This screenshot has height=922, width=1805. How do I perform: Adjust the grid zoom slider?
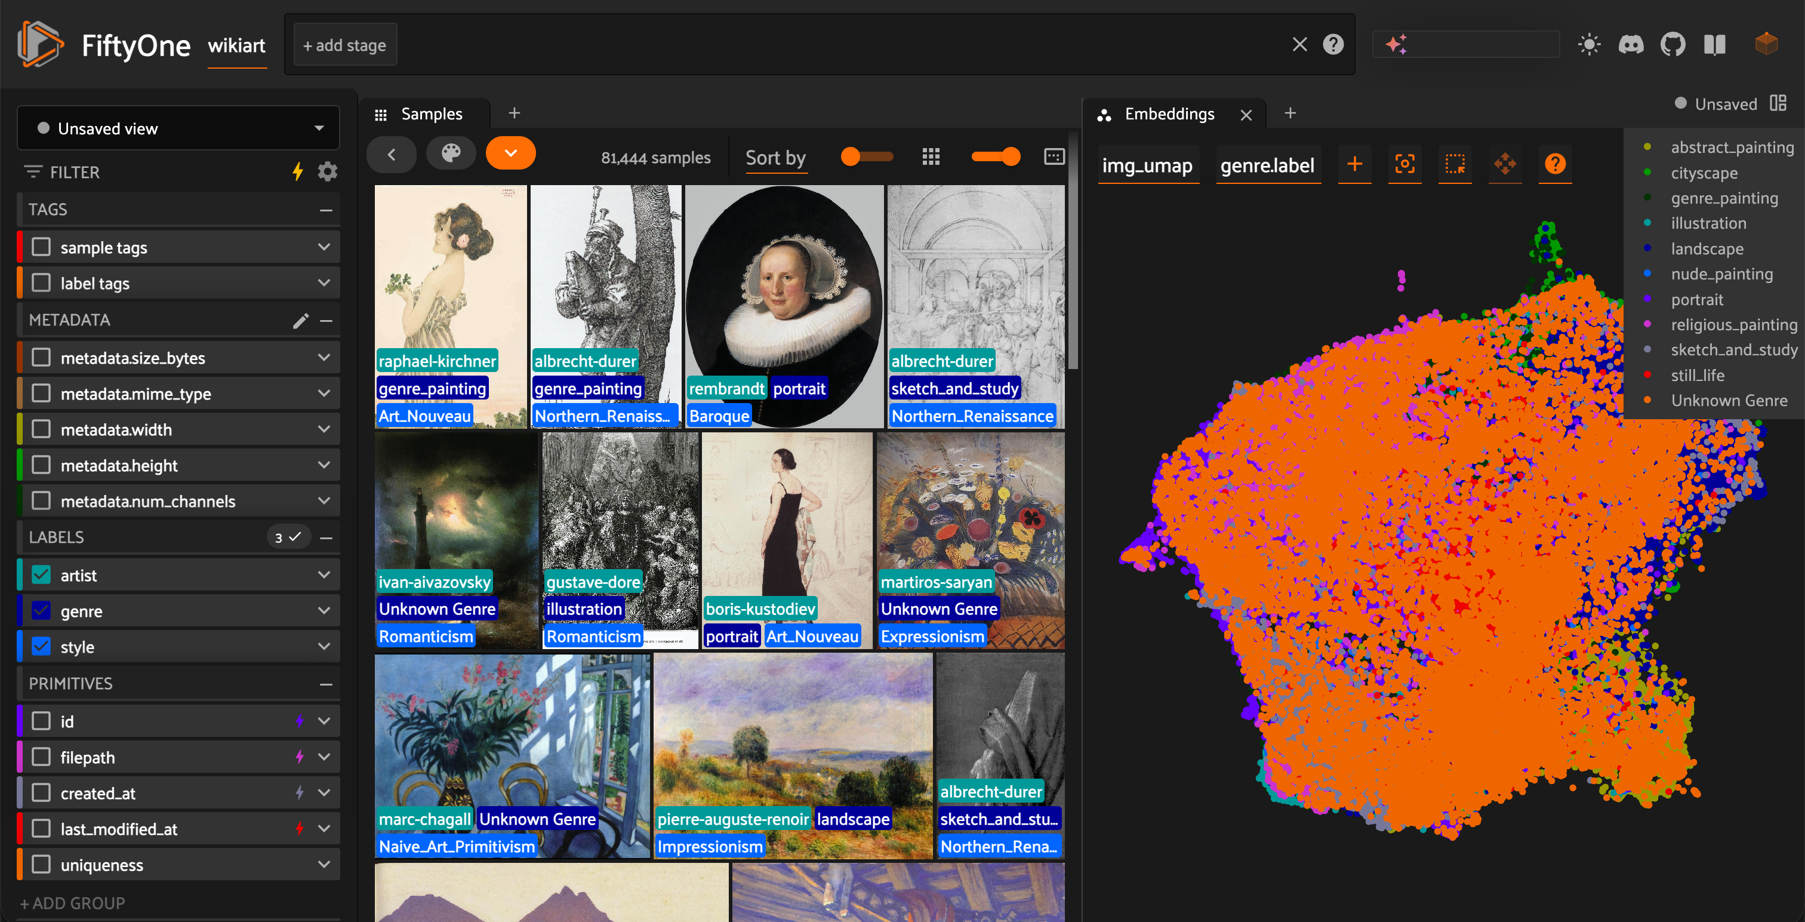[996, 156]
